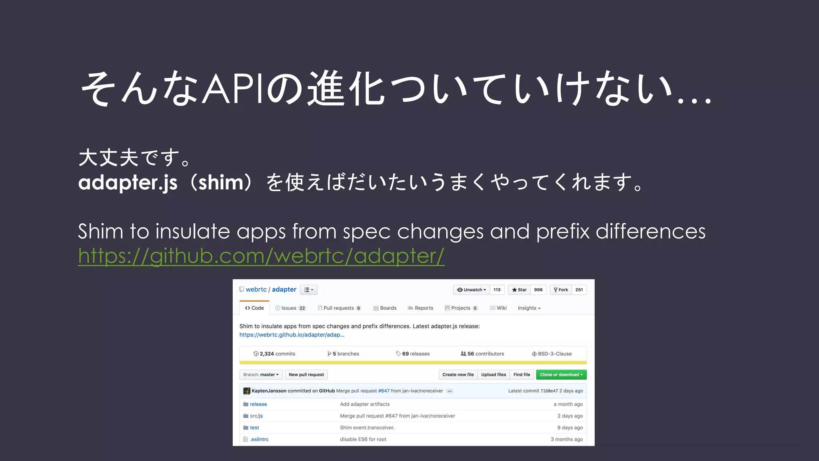Expand the list dropdown beside adapter

309,290
